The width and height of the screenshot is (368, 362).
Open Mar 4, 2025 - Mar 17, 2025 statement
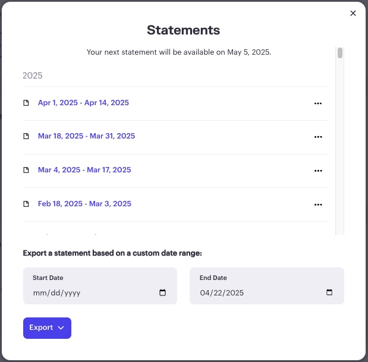84,169
